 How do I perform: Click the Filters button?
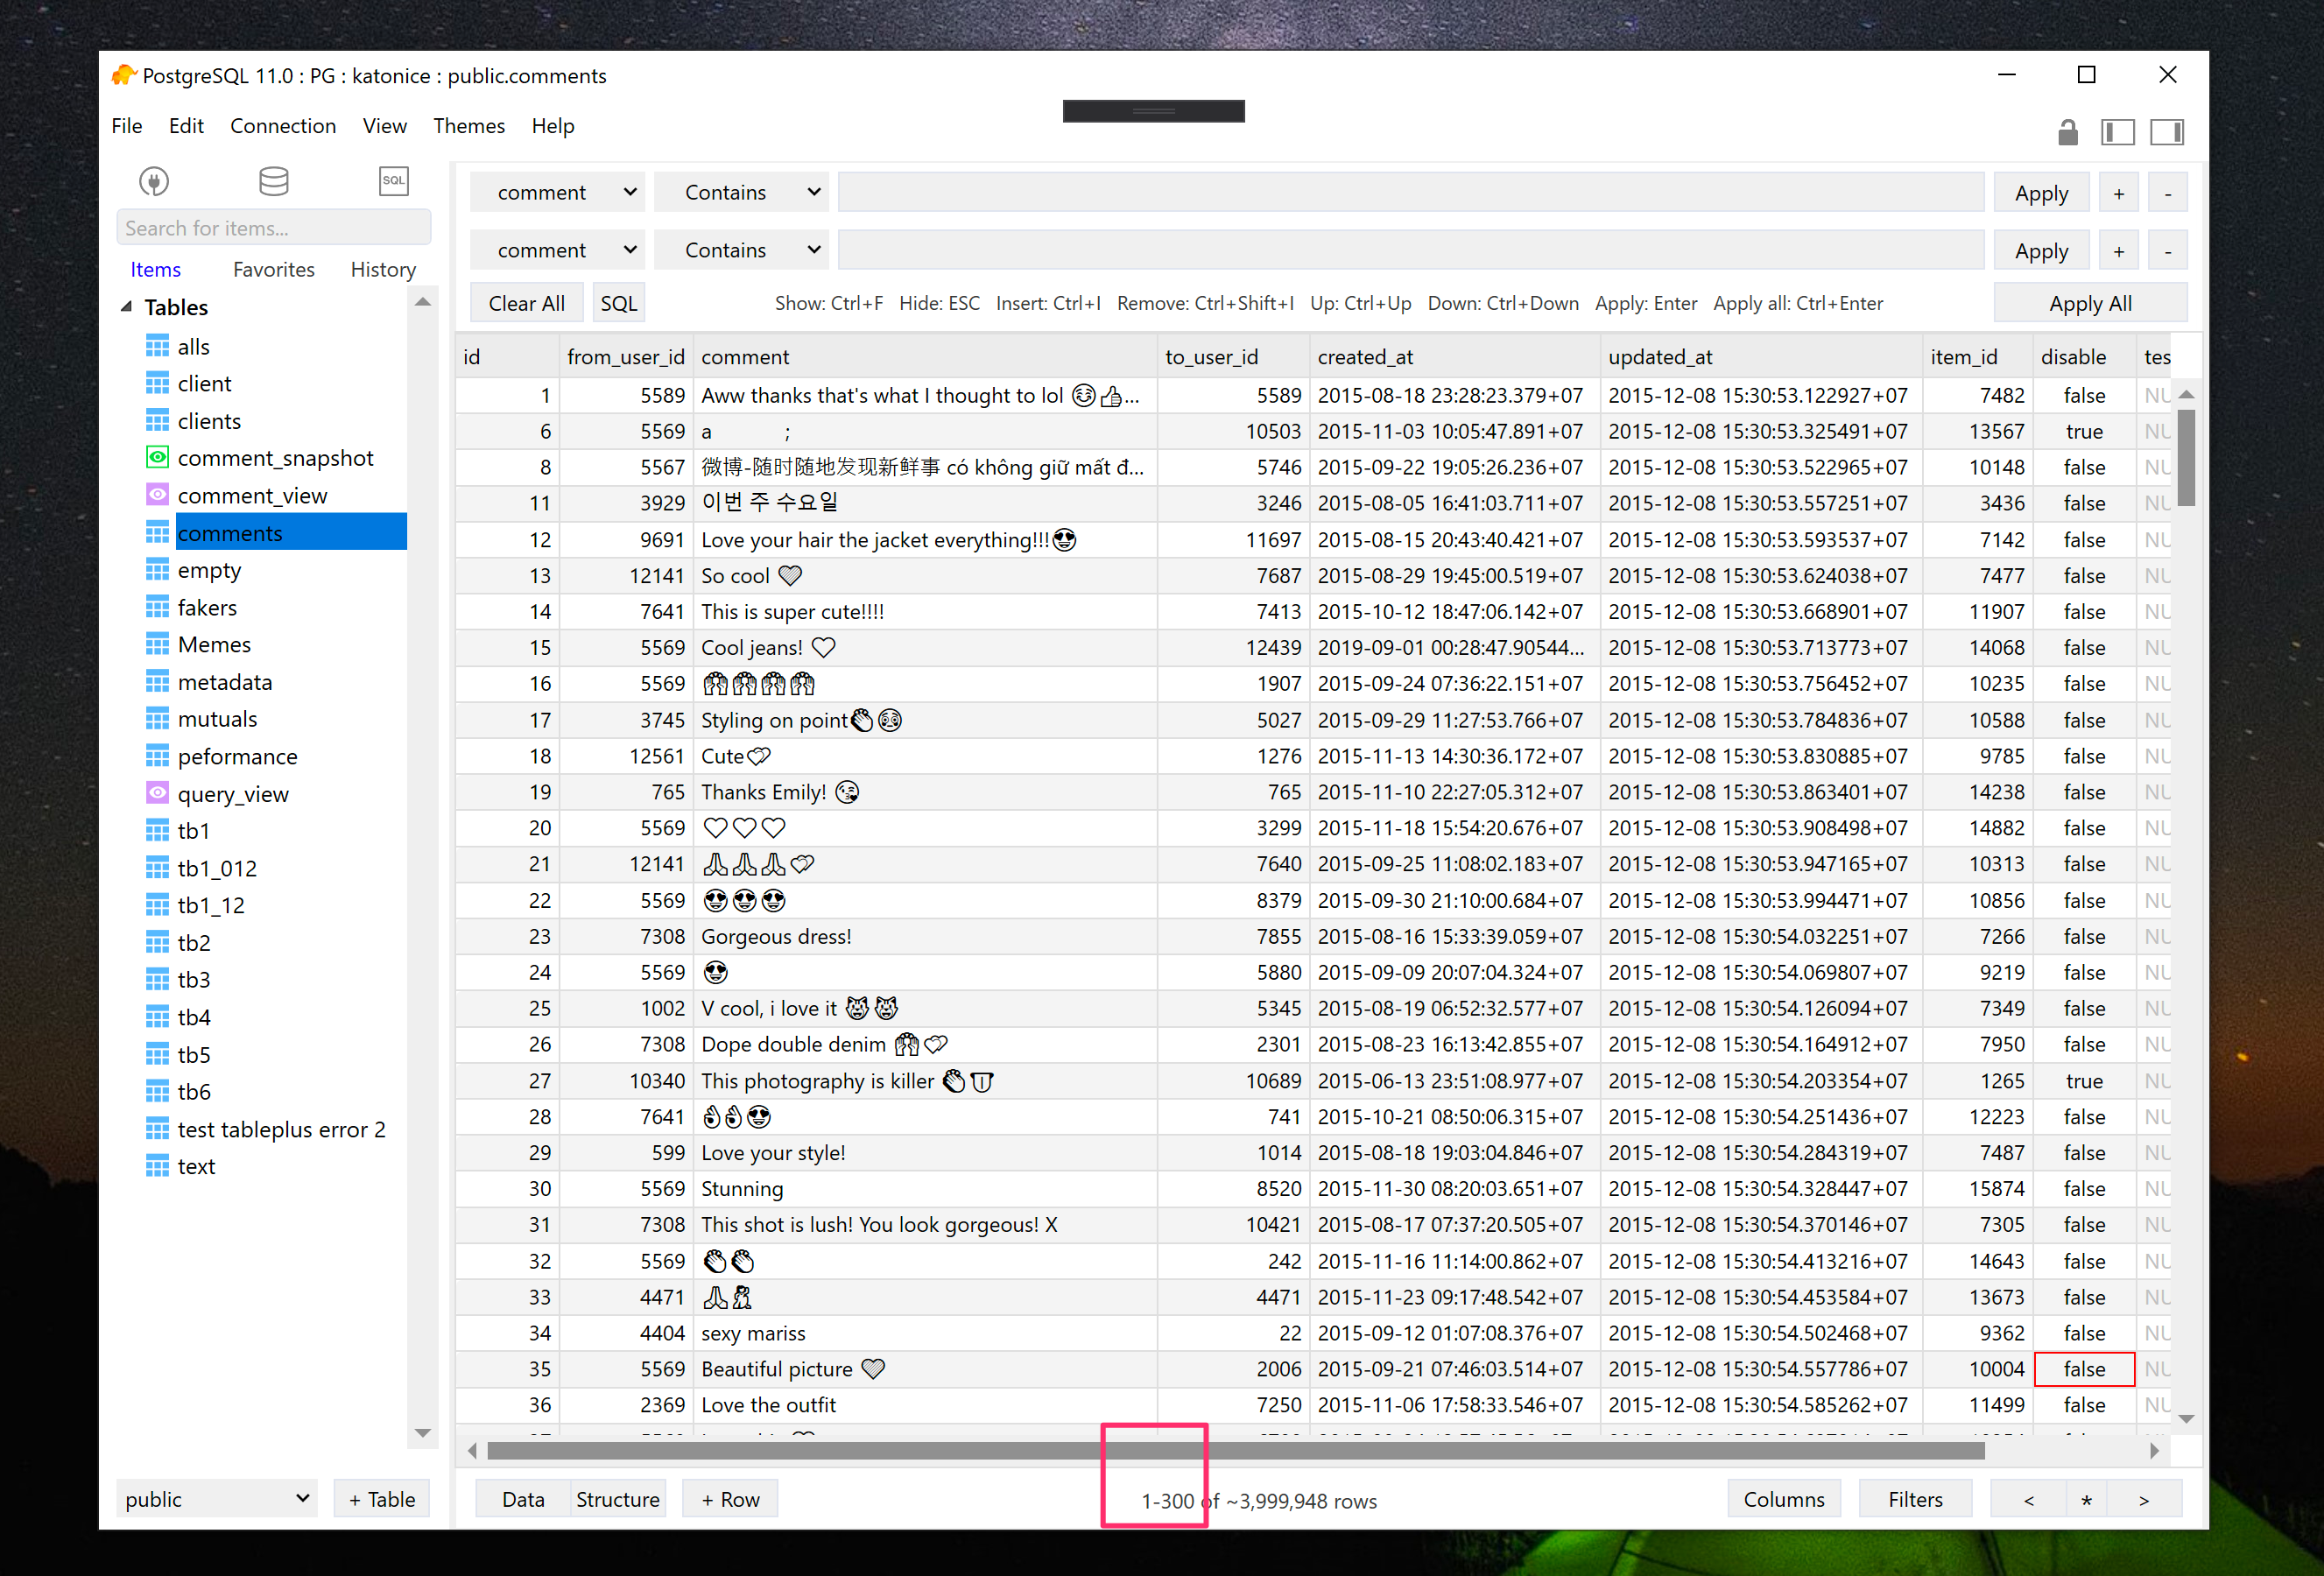click(1914, 1498)
